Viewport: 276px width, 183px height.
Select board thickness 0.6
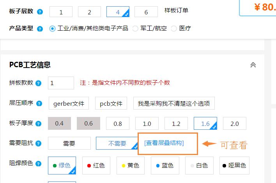pos(88,124)
